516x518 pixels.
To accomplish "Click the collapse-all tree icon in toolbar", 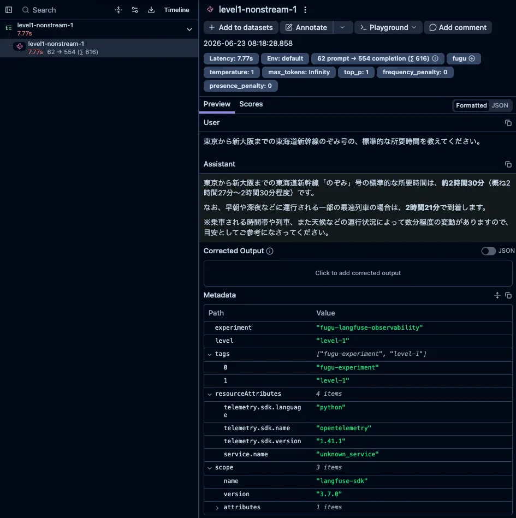I will [x=118, y=10].
